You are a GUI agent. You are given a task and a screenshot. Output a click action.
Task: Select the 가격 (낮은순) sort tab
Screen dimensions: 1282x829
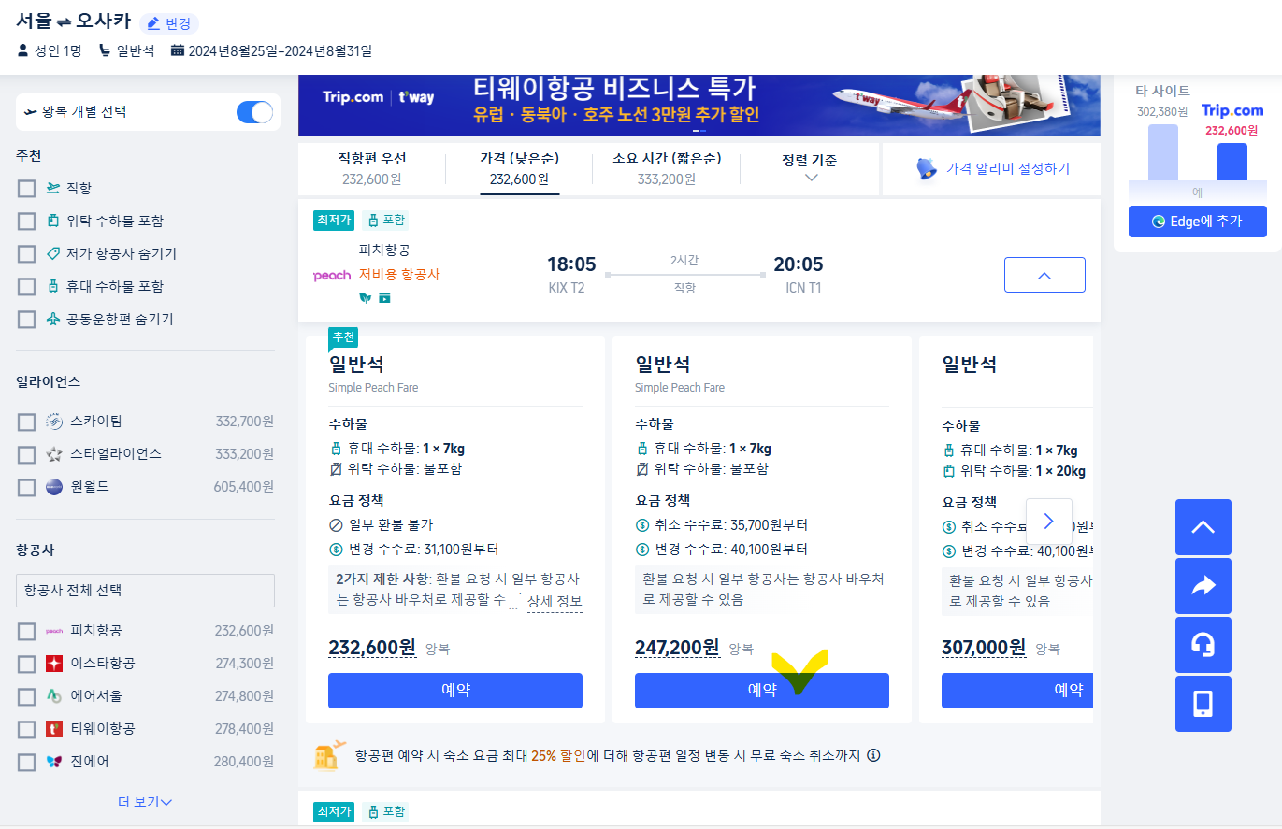pos(519,168)
